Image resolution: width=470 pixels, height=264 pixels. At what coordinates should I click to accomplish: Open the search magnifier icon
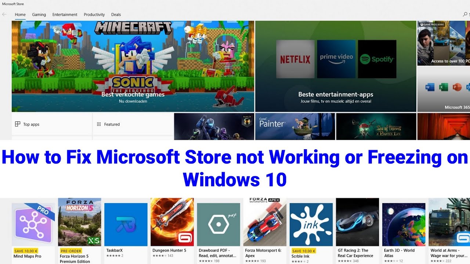466,15
